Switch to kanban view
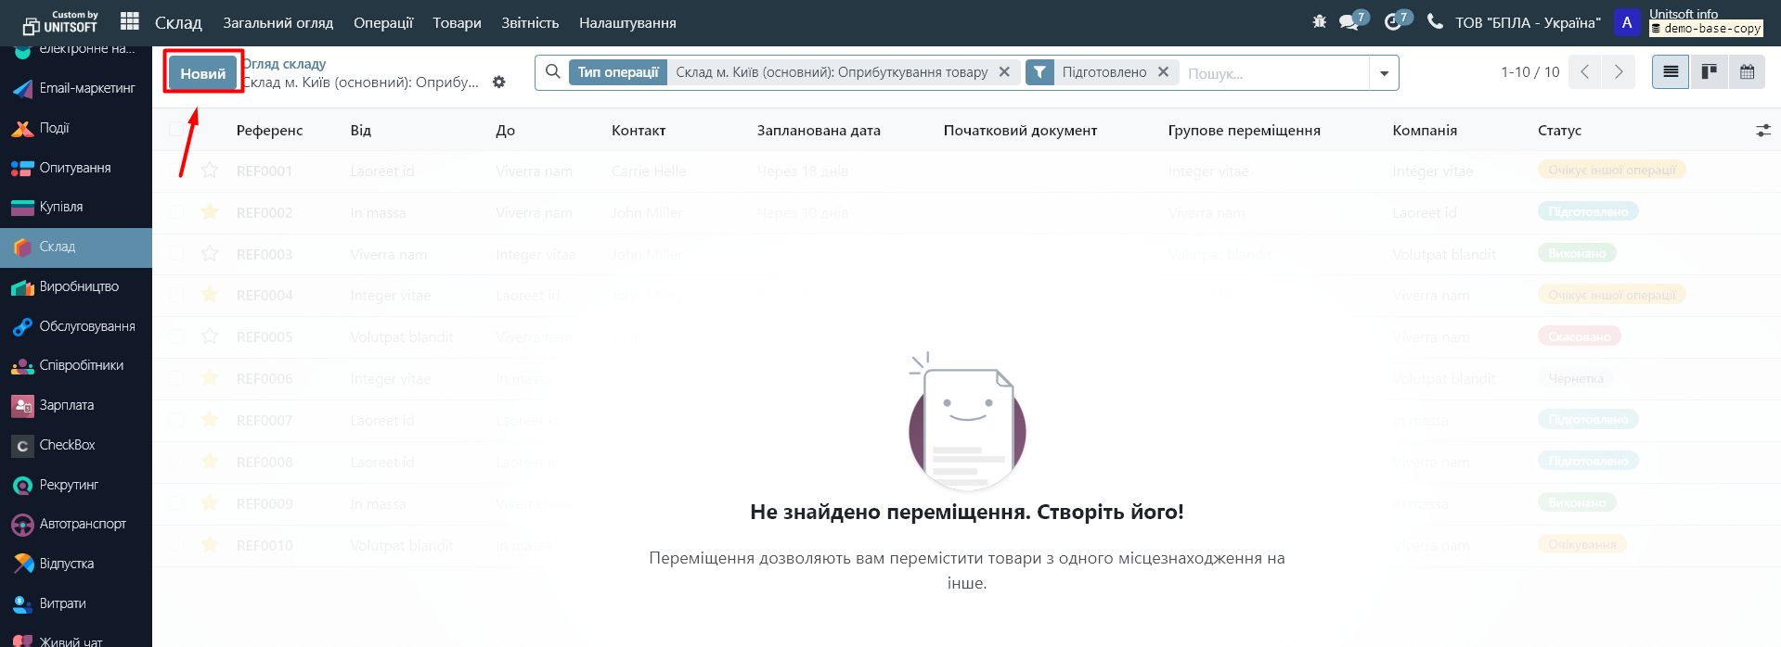Screen dimensions: 1781x647 pyautogui.click(x=1709, y=72)
